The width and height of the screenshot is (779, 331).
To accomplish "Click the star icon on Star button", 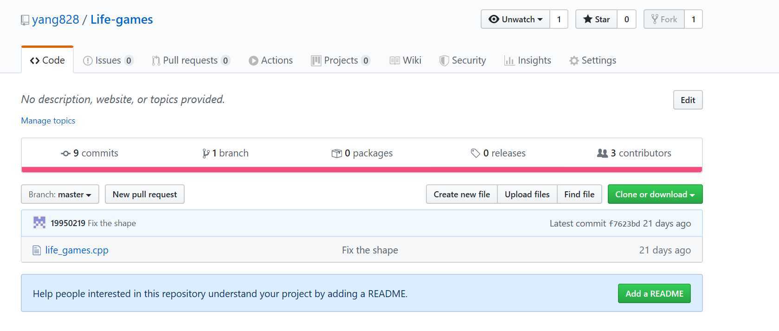I will [x=588, y=19].
